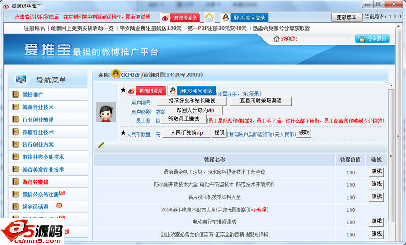
Task: Open 最新网上免费发钱活动一览 link
Action: [82, 28]
